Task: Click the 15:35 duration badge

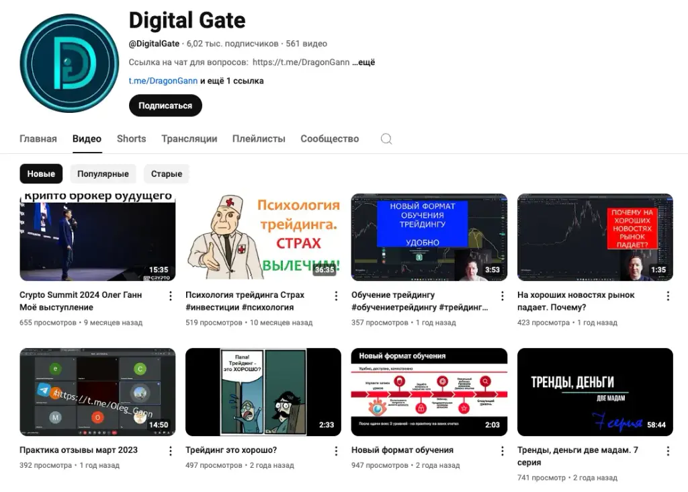Action: click(x=159, y=270)
